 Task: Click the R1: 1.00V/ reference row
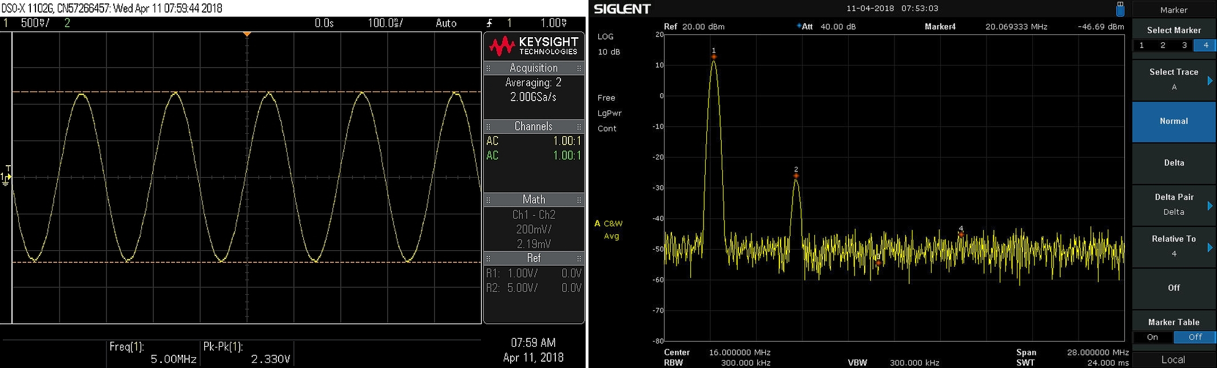(x=534, y=273)
